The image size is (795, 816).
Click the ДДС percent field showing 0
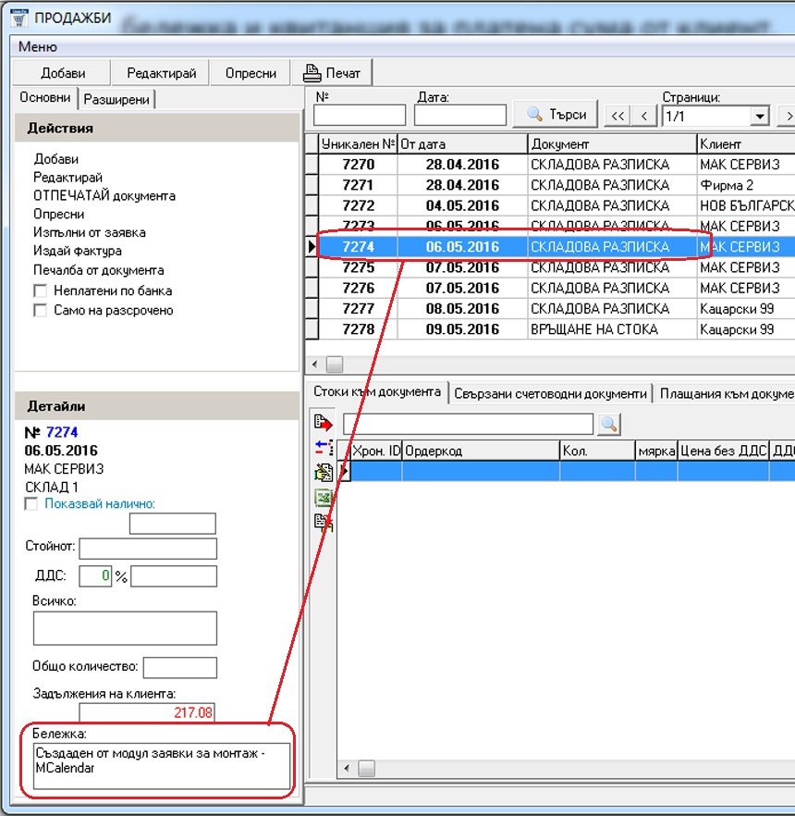coord(95,575)
